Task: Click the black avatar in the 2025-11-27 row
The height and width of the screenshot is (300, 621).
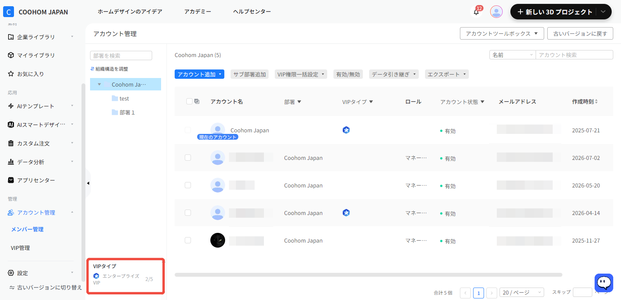Action: tap(218, 240)
